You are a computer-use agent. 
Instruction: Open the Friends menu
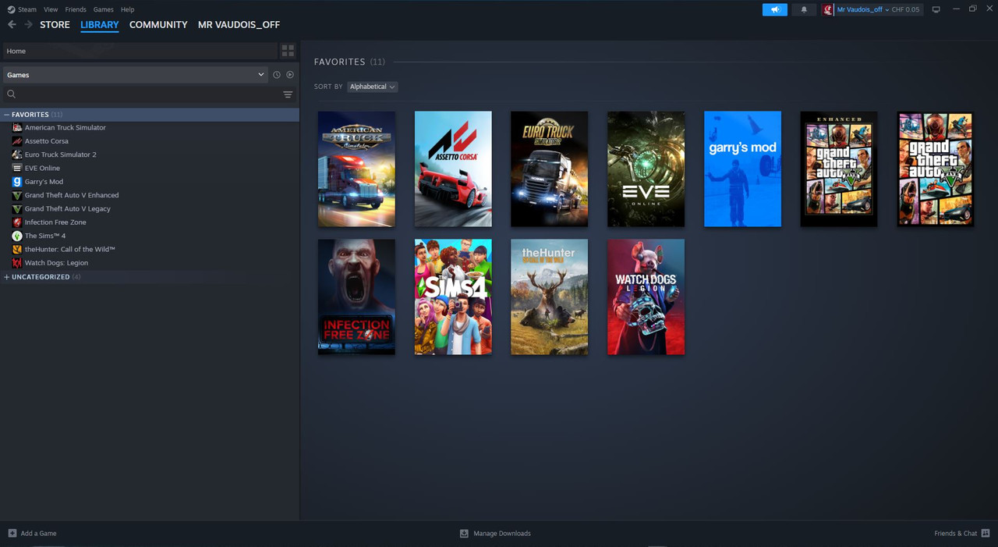[x=76, y=9]
